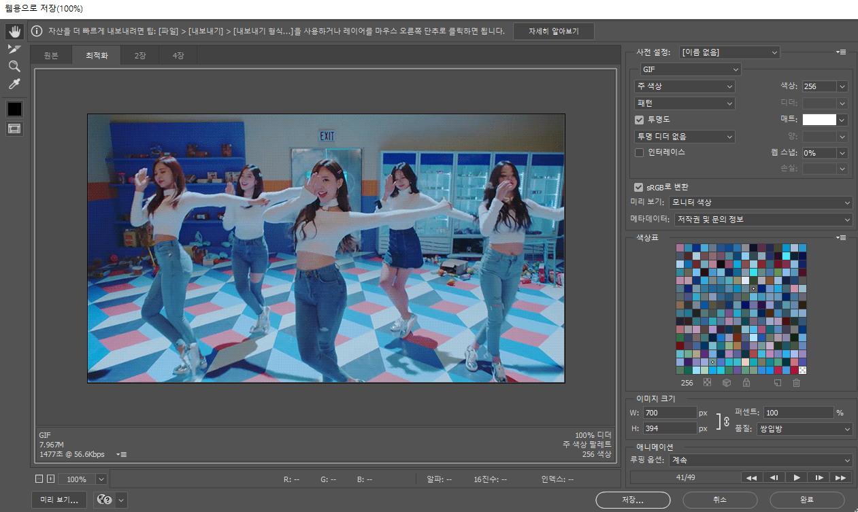This screenshot has width=858, height=512.
Task: Go to first animation frame
Action: pyautogui.click(x=752, y=477)
